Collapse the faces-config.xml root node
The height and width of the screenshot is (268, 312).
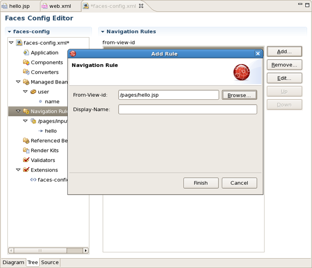[x=11, y=43]
